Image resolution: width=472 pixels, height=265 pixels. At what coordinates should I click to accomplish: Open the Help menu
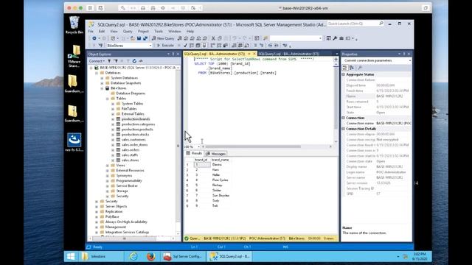pyautogui.click(x=190, y=31)
